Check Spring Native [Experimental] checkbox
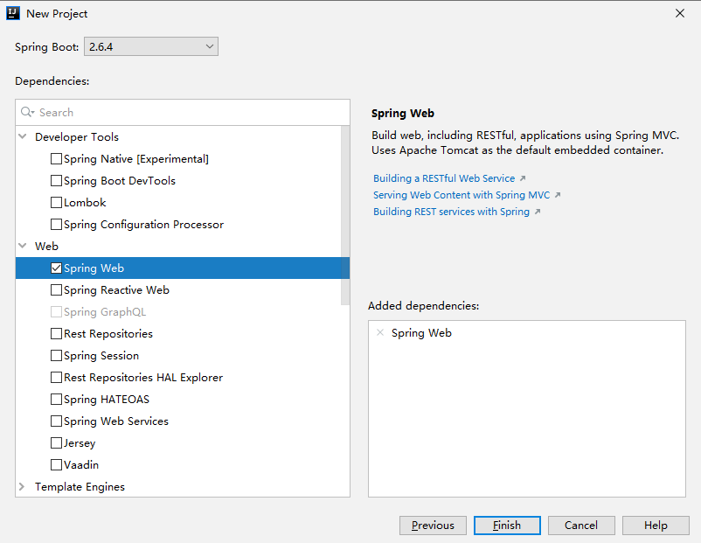The height and width of the screenshot is (543, 701). 56,159
